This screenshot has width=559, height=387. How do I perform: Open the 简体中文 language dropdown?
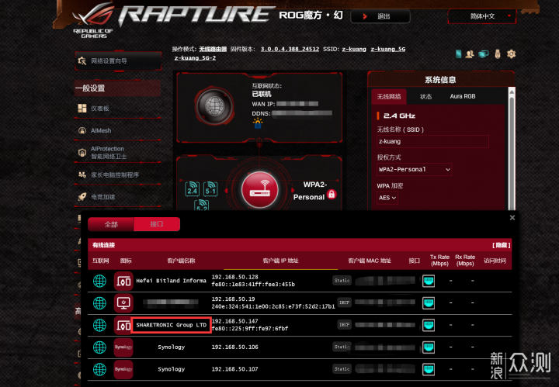coord(481,16)
